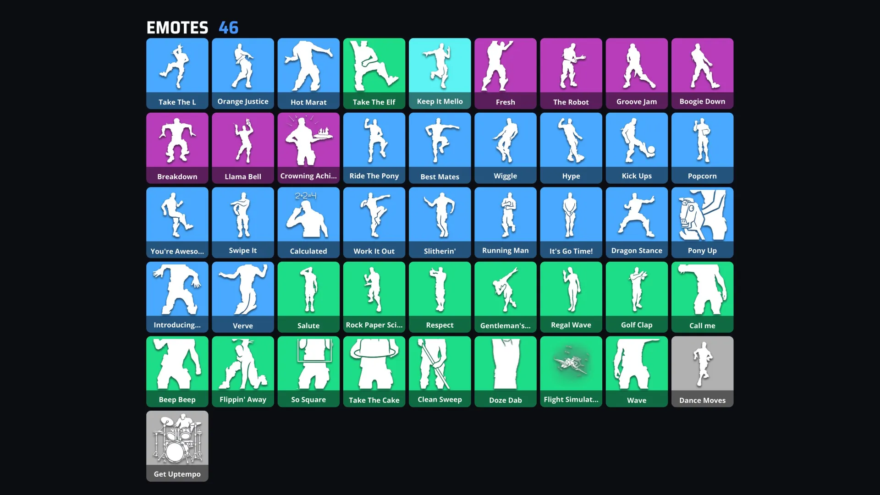This screenshot has width=880, height=495.
Task: Choose the Popcorn emote tile
Action: pyautogui.click(x=702, y=148)
